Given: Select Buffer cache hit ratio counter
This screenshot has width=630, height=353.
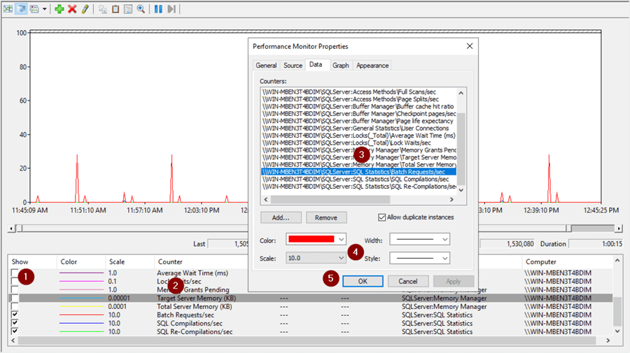Looking at the screenshot, I should click(359, 106).
